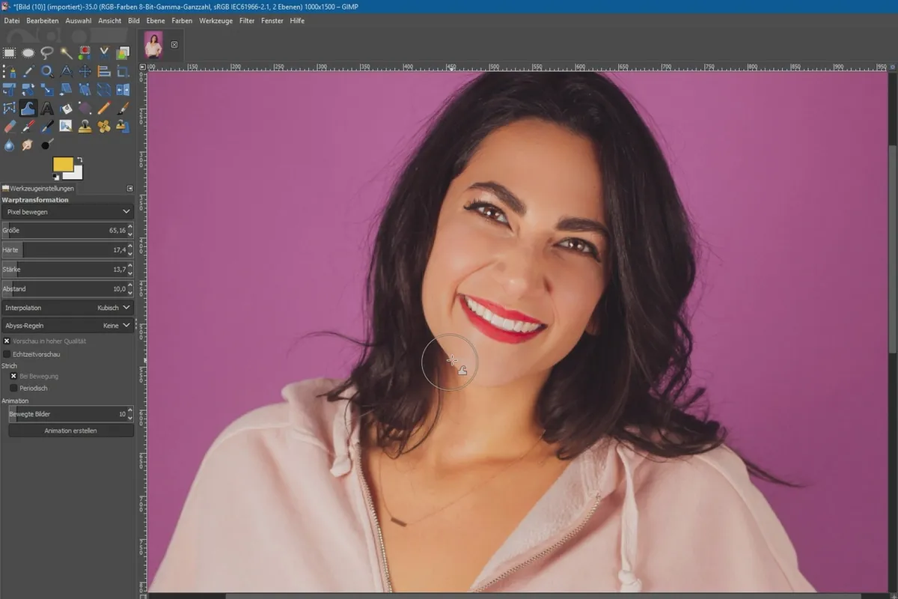Screen dimensions: 898x599
Task: Select the MyPaint Brush tool
Action: pos(66,127)
